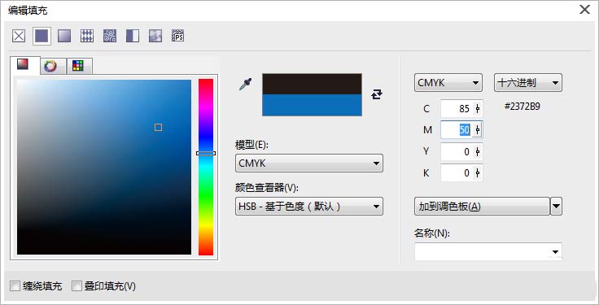The width and height of the screenshot is (599, 305).
Task: Enable the 缠绕填充 checkbox
Action: 15,286
